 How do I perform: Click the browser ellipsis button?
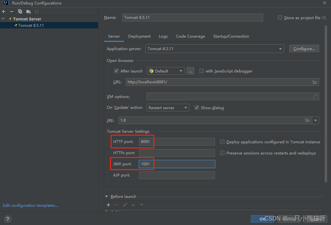point(190,71)
